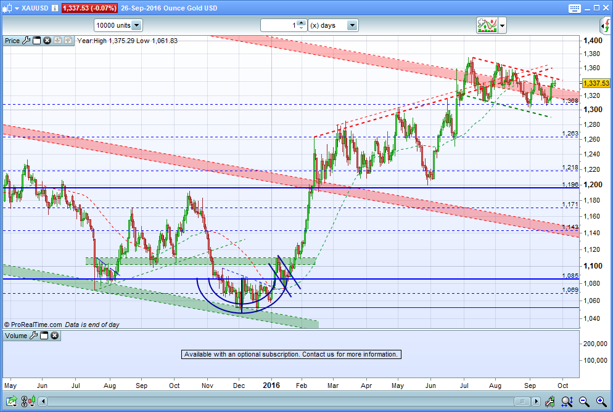Open the Volume panel wrench settings
The width and height of the screenshot is (613, 412).
pos(34,336)
